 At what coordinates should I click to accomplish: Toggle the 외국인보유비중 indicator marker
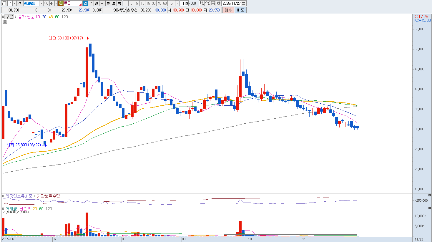pyautogui.click(x=4, y=196)
